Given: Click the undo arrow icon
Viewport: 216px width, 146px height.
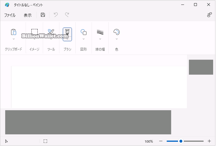Looking at the screenshot, I should pos(56,15).
